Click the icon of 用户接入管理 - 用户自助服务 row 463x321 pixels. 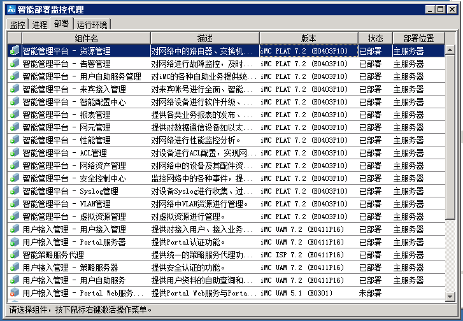click(15, 280)
